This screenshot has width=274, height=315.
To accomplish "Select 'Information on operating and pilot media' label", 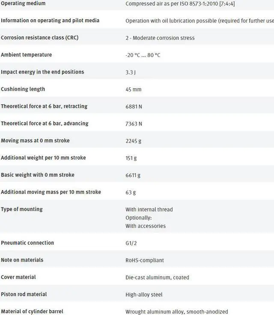I will [50, 21].
